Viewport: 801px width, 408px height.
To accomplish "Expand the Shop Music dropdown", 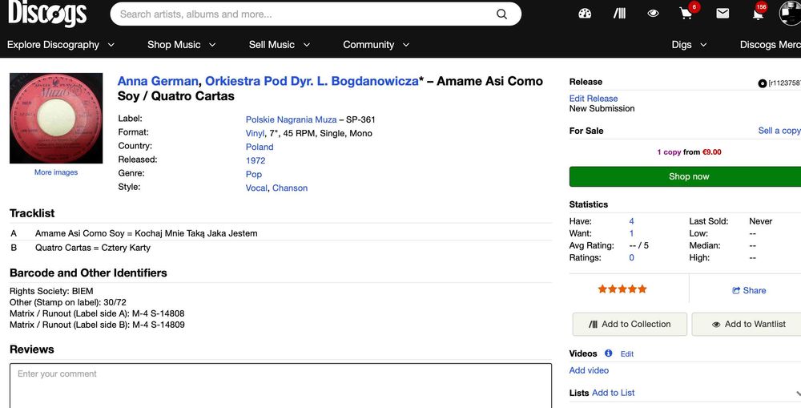I will tap(182, 45).
